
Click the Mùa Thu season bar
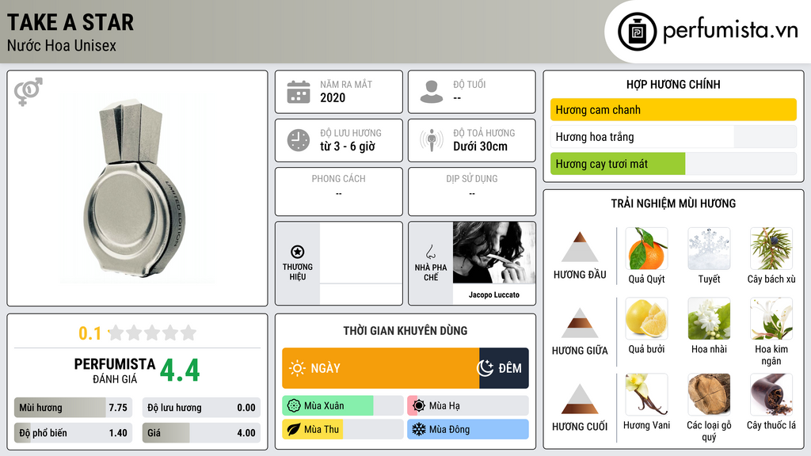pyautogui.click(x=343, y=429)
